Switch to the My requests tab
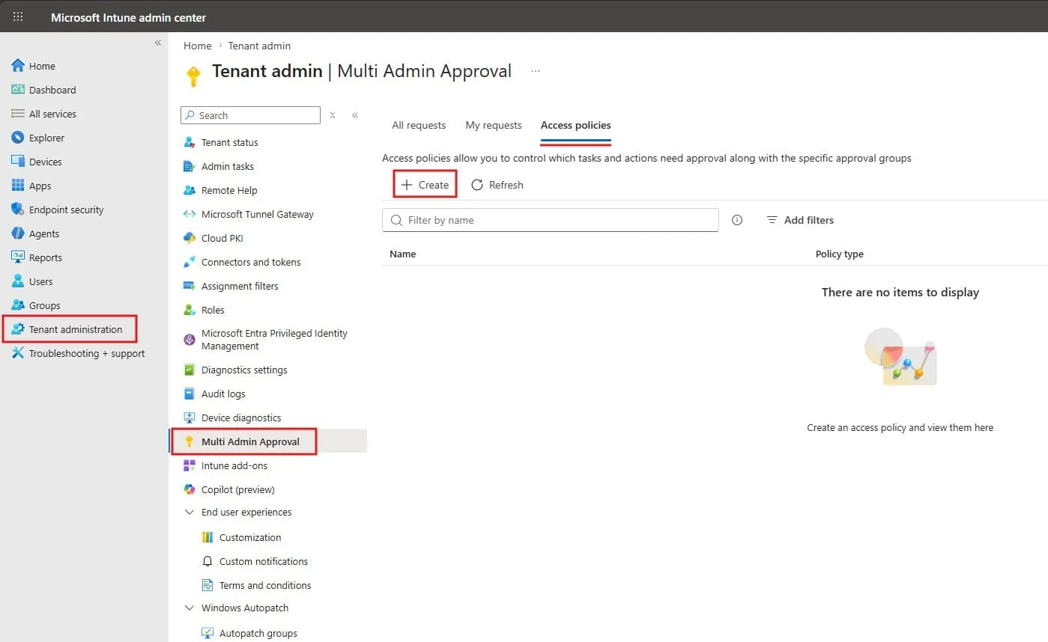The image size is (1048, 642). coord(494,125)
